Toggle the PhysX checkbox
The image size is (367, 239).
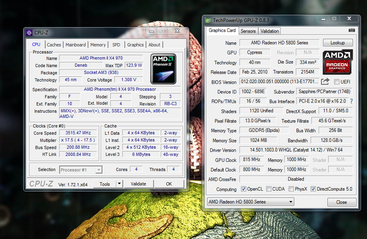tap(291, 189)
